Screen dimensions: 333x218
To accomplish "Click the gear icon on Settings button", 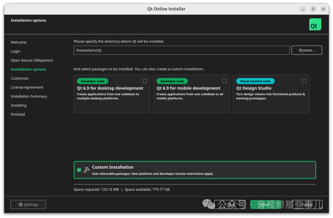I will tap(21, 204).
